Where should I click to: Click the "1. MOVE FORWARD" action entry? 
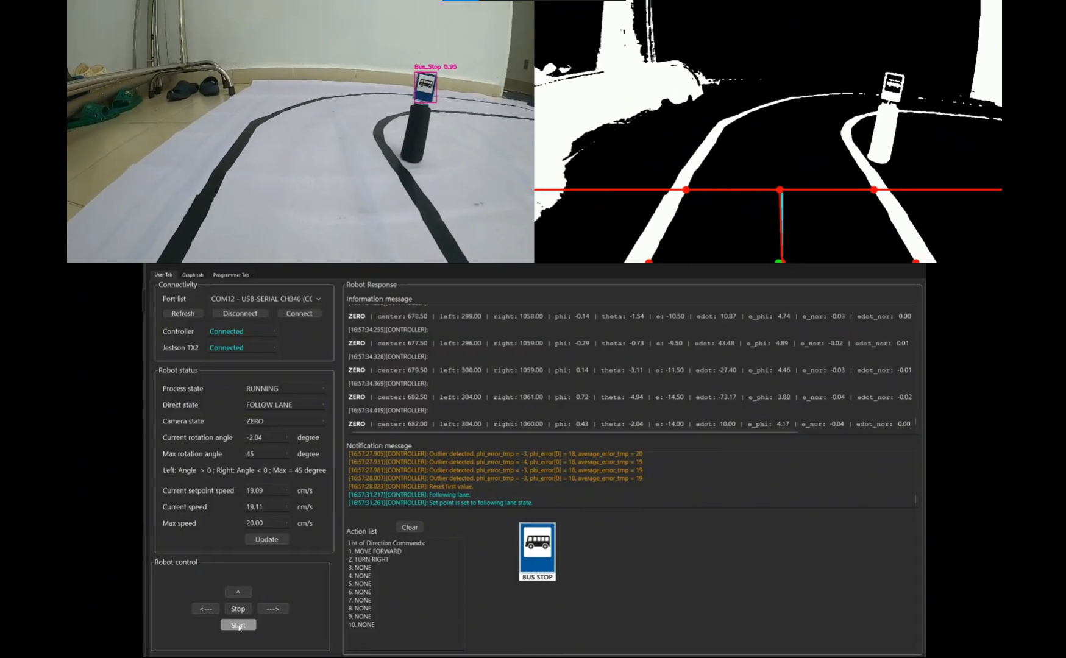pos(375,551)
